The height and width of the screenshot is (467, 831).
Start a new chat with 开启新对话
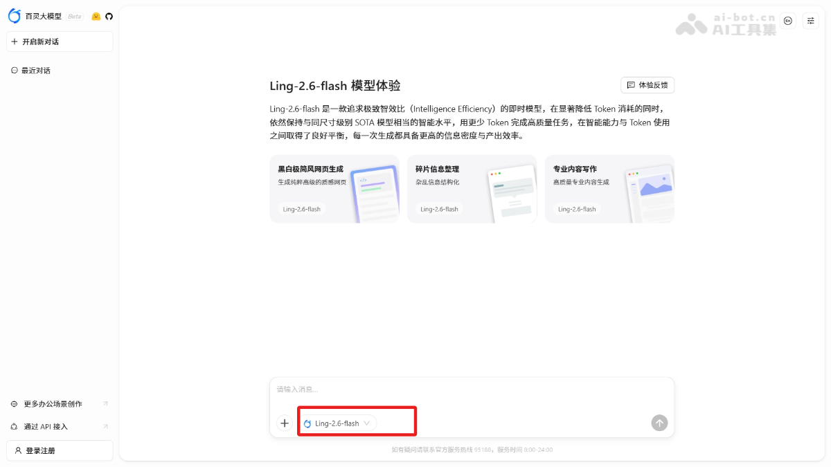[60, 42]
